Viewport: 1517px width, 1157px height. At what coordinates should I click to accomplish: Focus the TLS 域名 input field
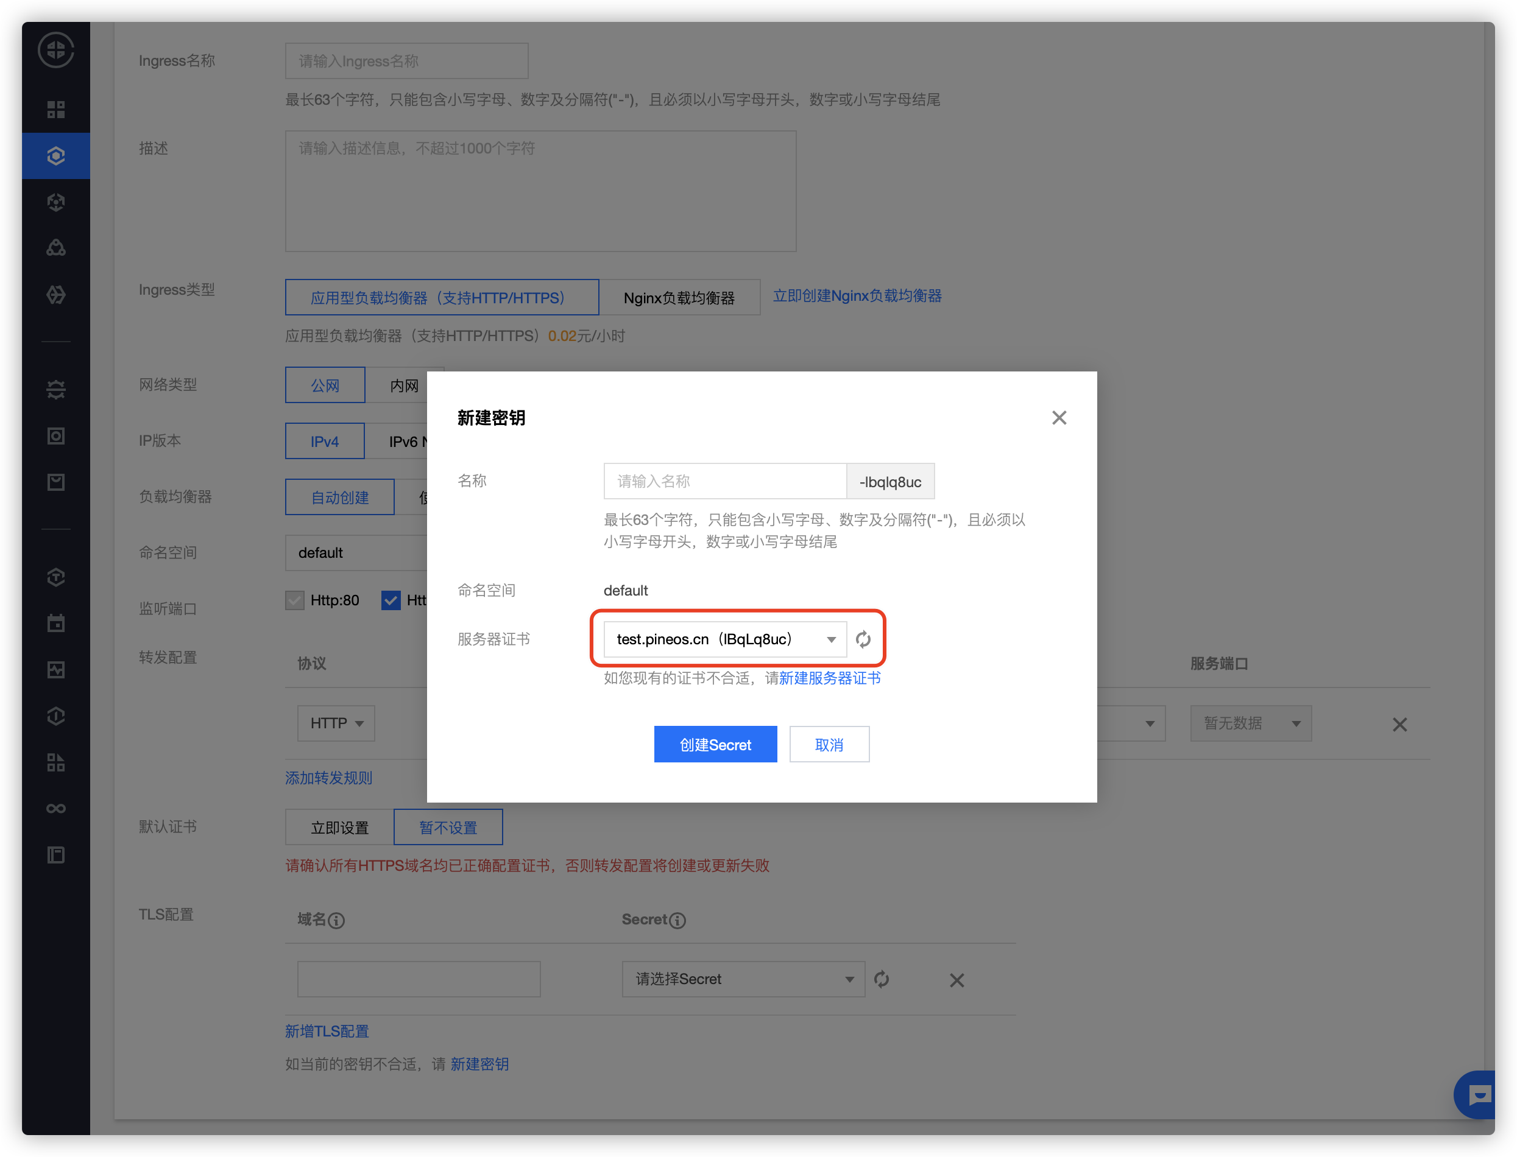pyautogui.click(x=419, y=979)
